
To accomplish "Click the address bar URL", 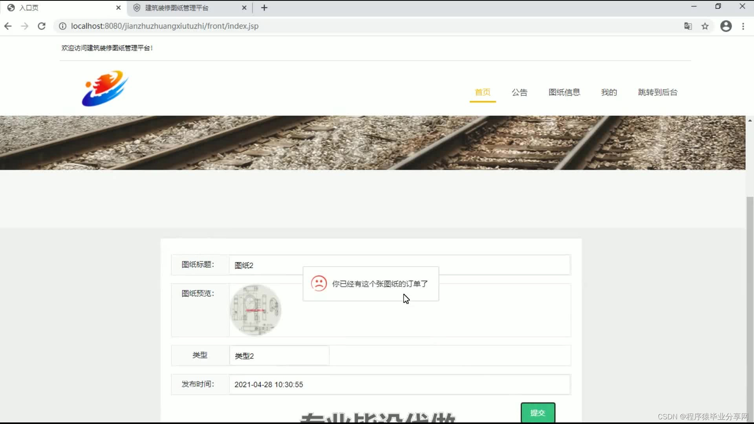I will pyautogui.click(x=165, y=26).
